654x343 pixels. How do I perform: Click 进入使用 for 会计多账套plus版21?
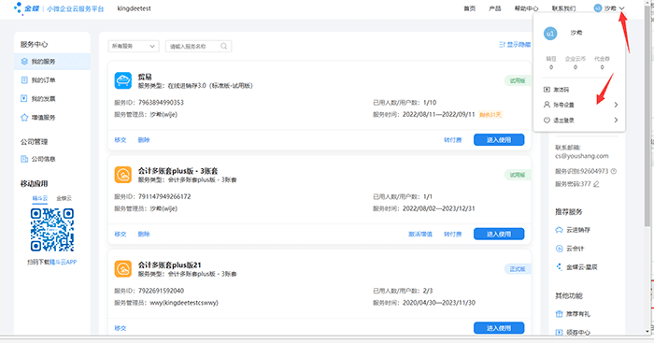[x=499, y=328]
